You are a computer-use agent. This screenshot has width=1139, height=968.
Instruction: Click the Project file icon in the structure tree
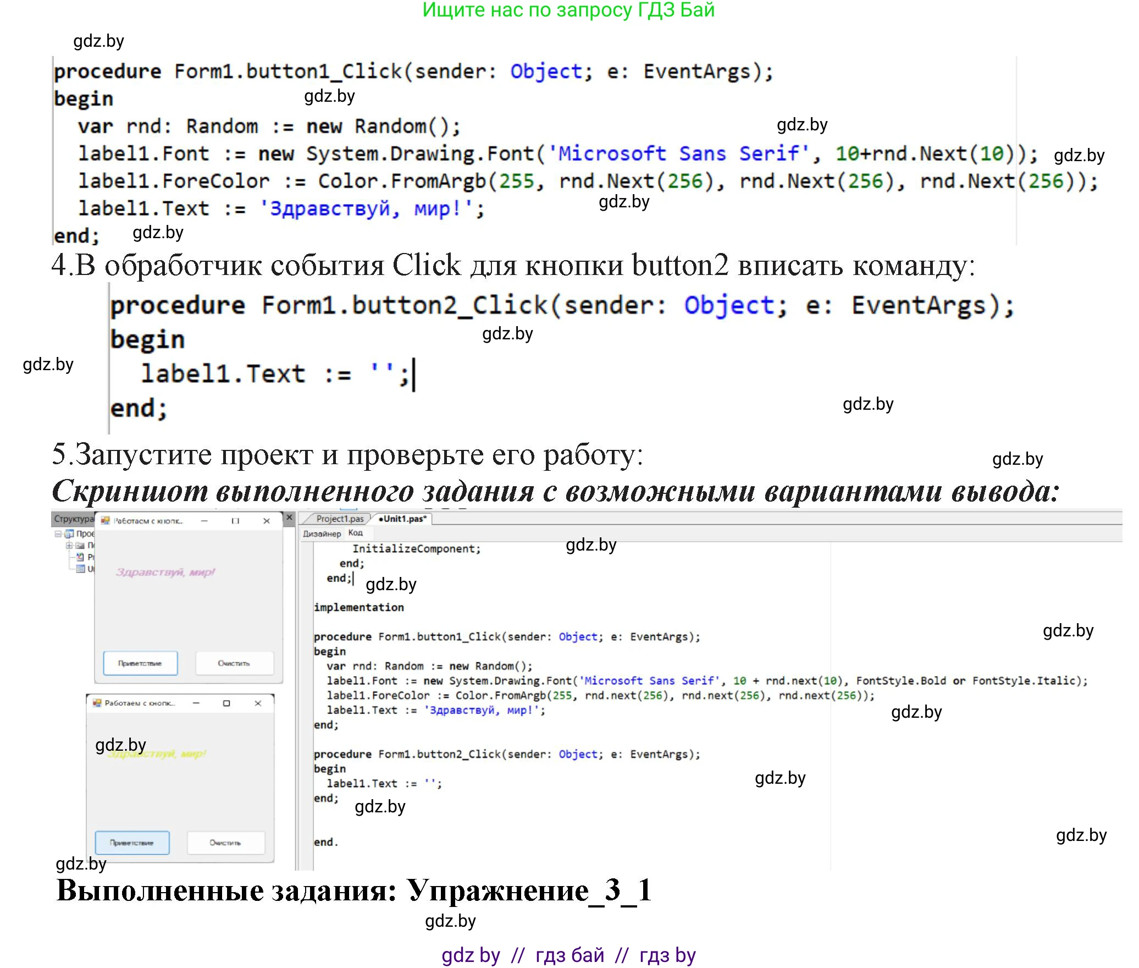tap(80, 557)
